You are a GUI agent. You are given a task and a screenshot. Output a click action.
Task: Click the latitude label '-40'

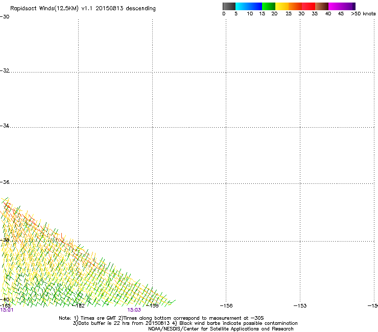click(5, 299)
